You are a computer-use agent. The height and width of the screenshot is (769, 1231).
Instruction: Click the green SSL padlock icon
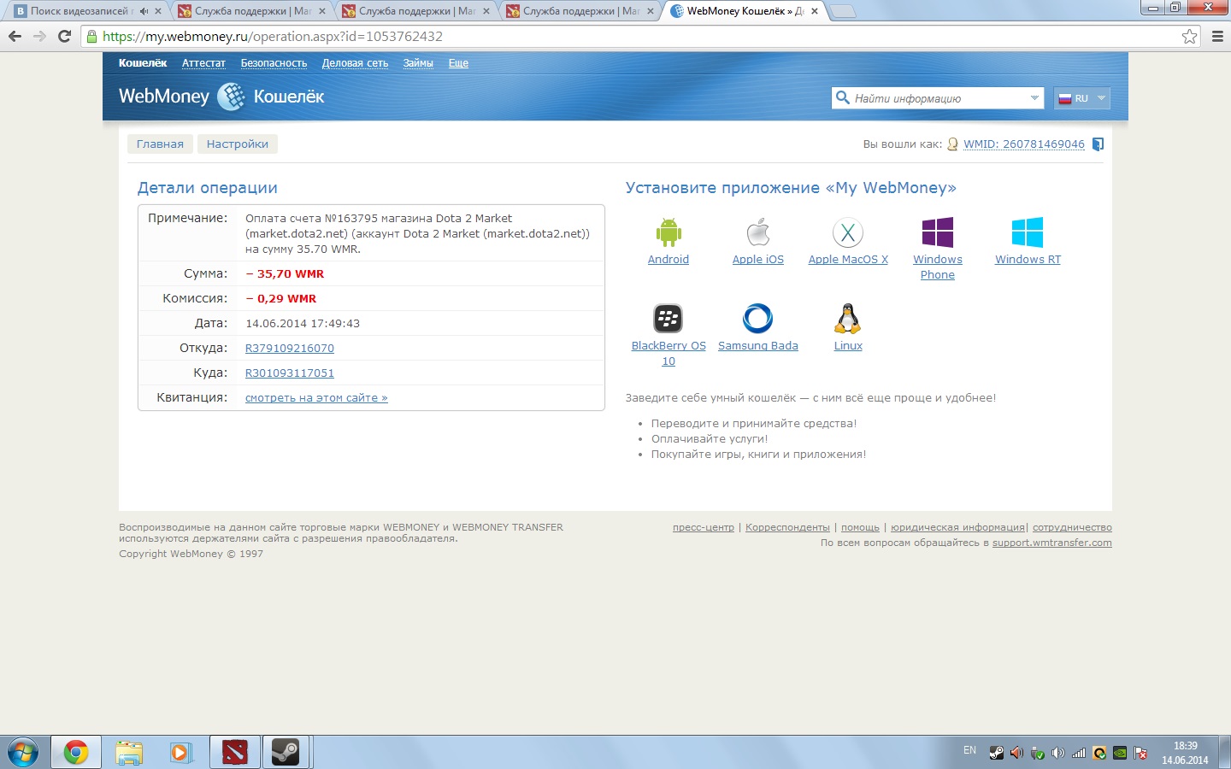(x=91, y=36)
